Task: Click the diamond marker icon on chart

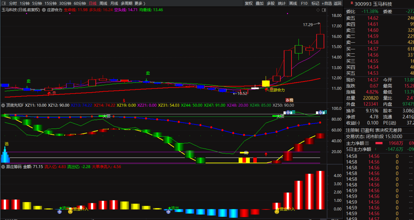Action: 318,10
